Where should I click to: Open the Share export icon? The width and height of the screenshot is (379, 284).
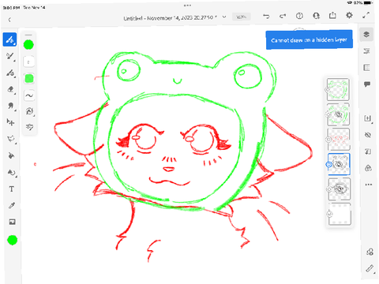332,15
